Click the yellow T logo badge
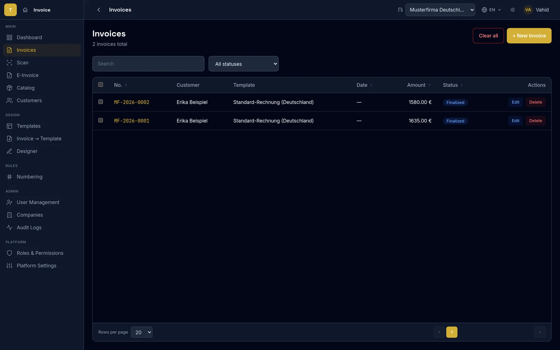The width and height of the screenshot is (560, 350). tap(10, 10)
